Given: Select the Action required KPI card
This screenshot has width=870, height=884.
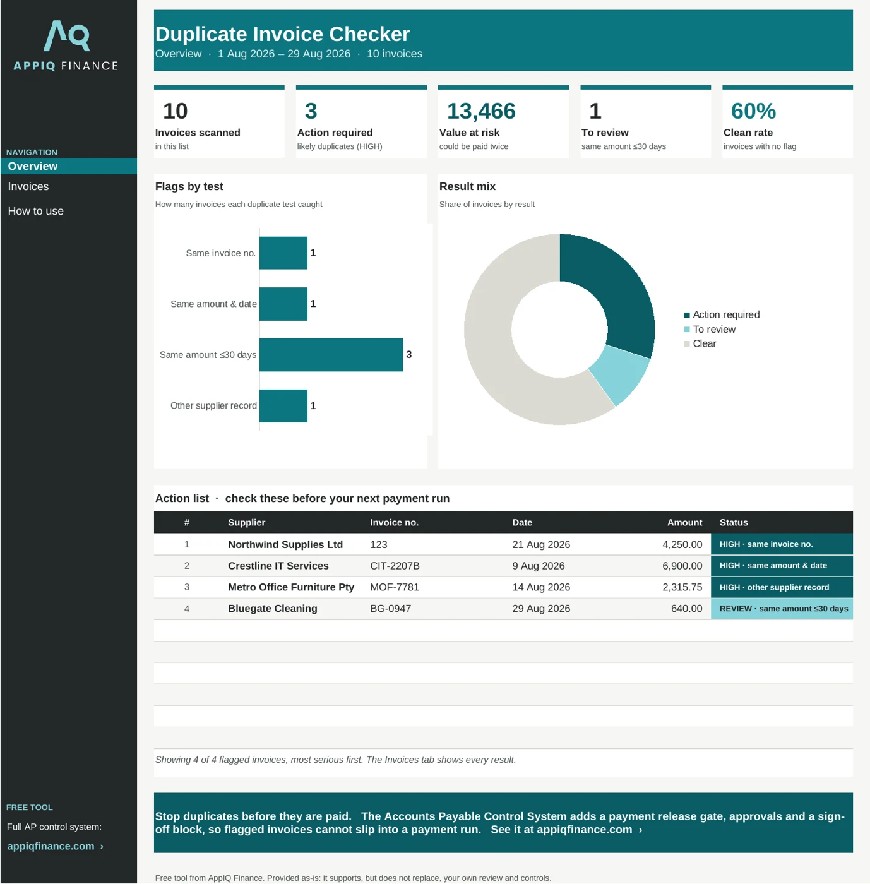Looking at the screenshot, I should click(361, 122).
